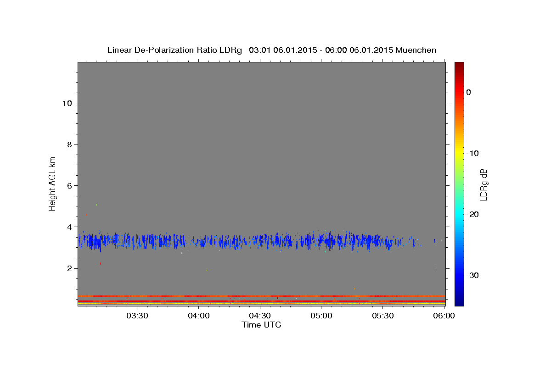Click the height tick label 4
Viewport: 551px width, 367px height.
[x=70, y=227]
